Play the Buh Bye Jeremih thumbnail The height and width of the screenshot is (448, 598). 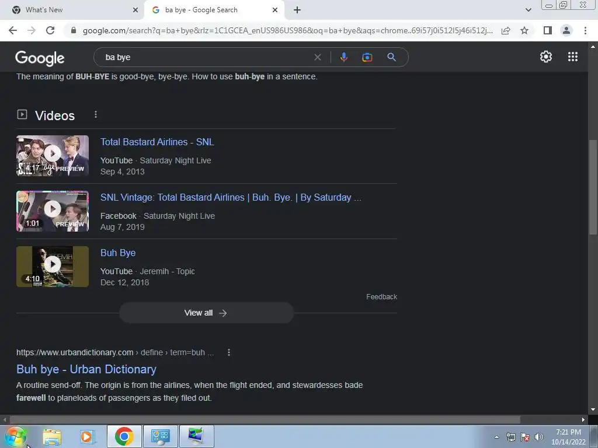53,266
